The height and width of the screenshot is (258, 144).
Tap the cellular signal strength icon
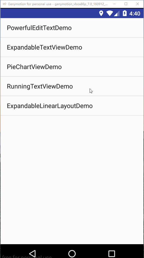(x=117, y=14)
